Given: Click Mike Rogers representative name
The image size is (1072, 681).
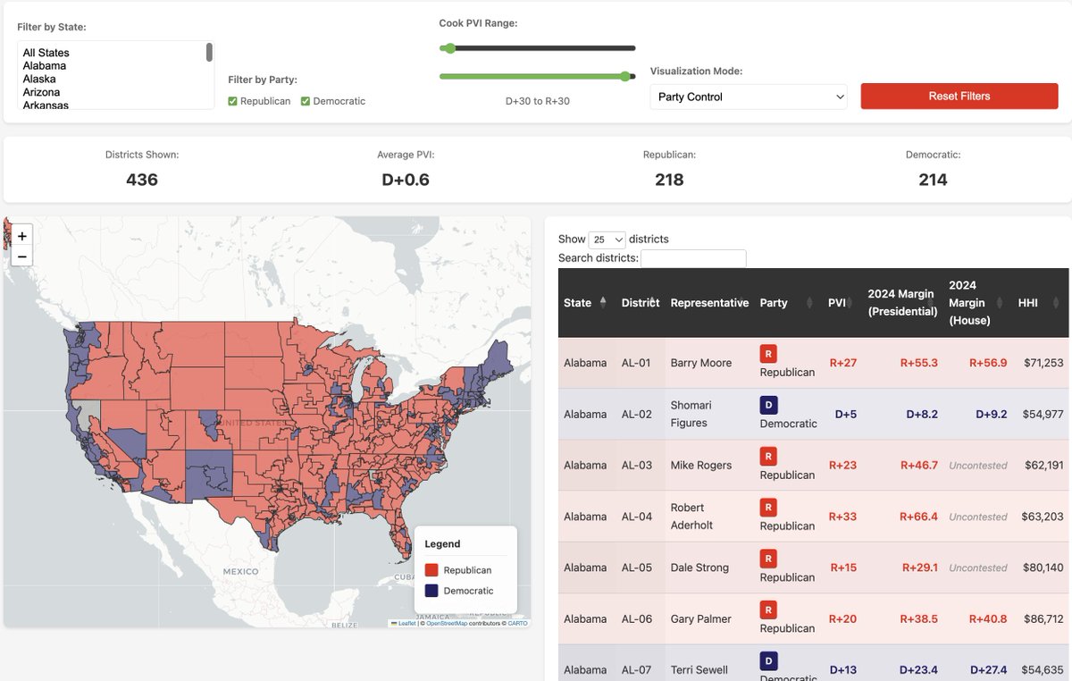Looking at the screenshot, I should coord(701,465).
